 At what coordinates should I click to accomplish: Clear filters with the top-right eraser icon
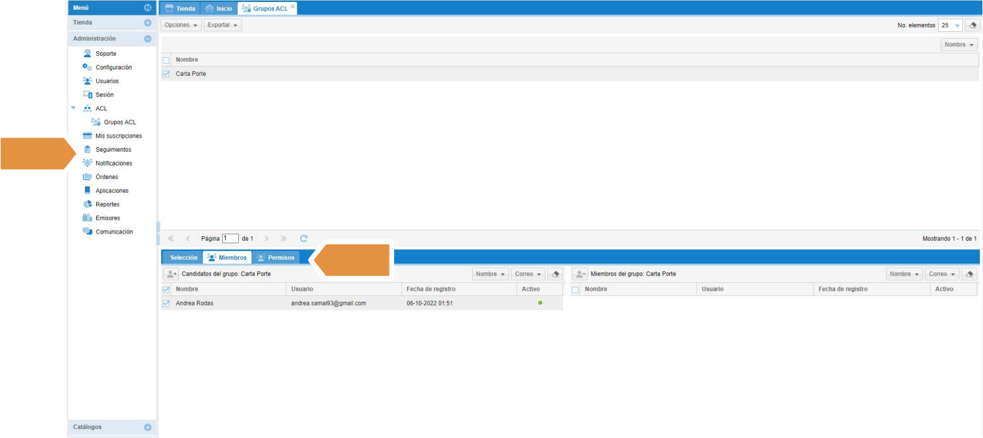pos(972,25)
